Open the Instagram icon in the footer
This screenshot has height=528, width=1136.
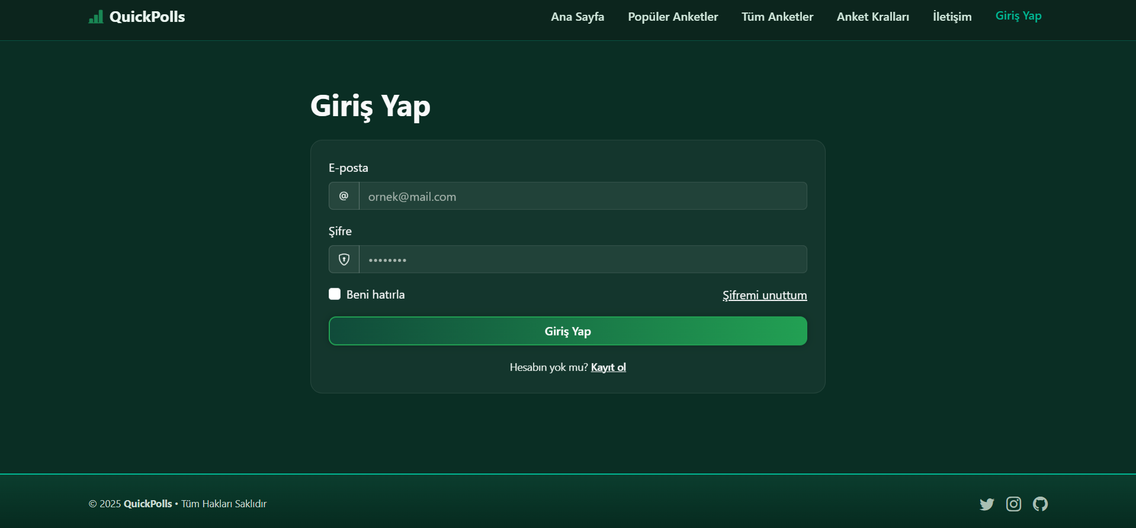click(1013, 504)
